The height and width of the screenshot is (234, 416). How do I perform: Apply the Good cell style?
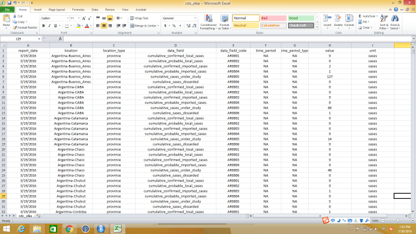point(301,18)
